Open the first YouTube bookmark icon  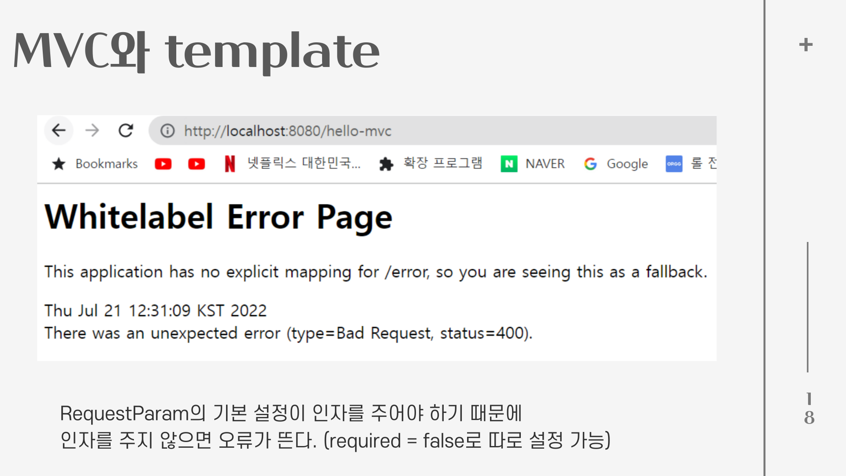pos(163,164)
